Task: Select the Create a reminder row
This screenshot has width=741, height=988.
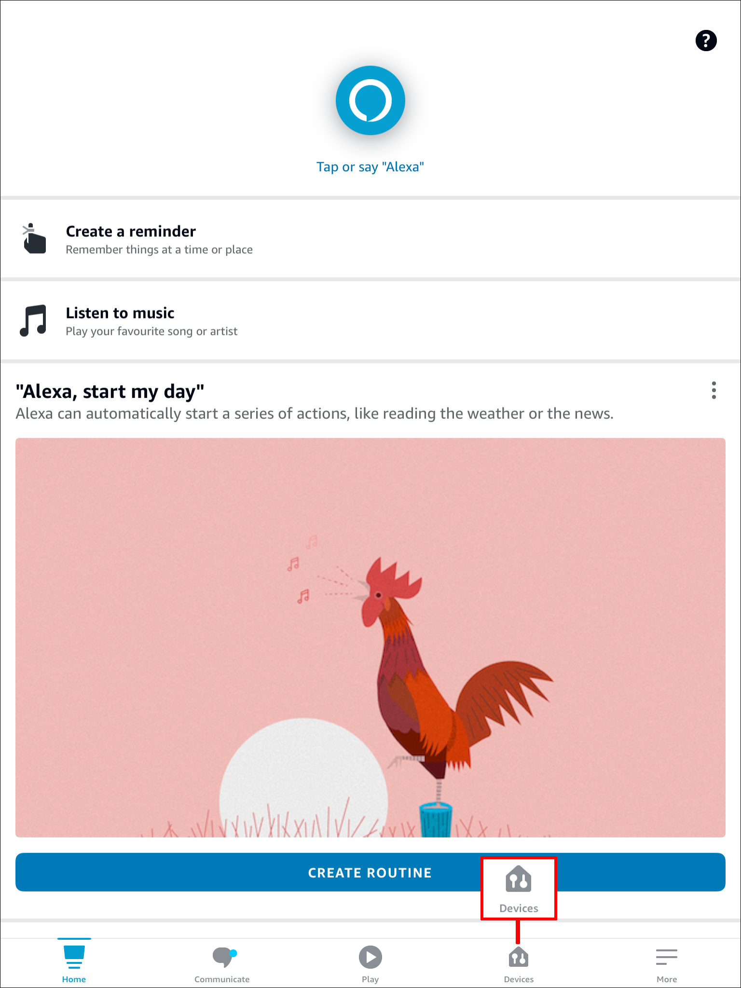Action: click(370, 239)
